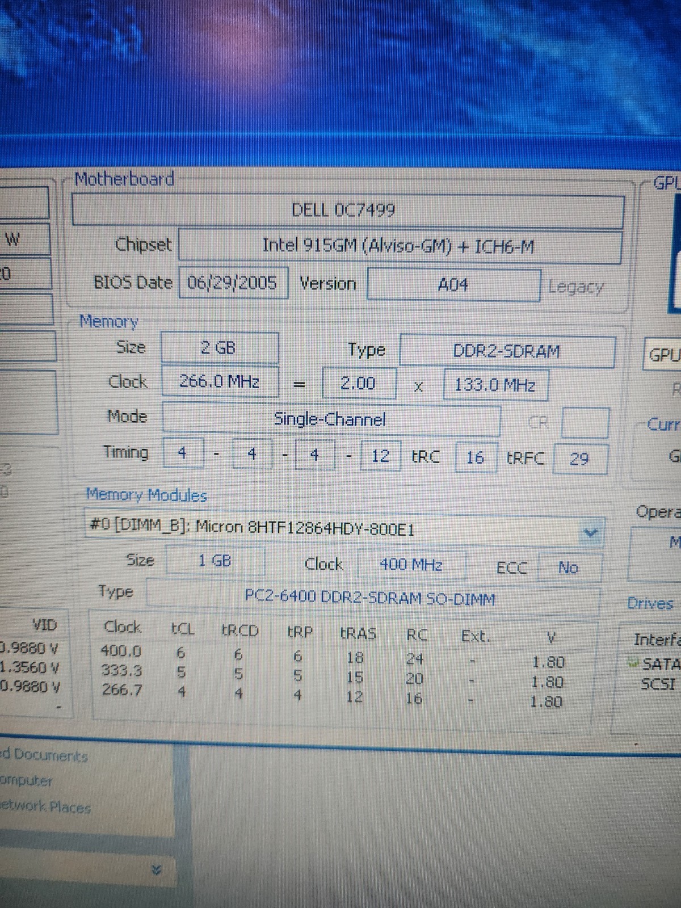
Task: Click the 266.7 clock table row
Action: [x=332, y=695]
